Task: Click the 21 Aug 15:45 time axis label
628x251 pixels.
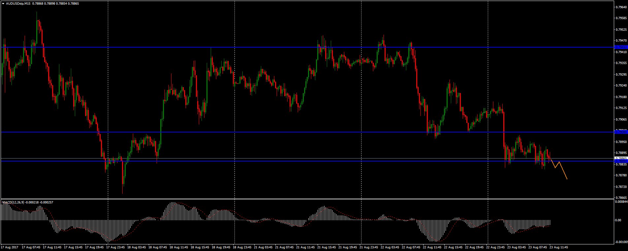Action: coord(326,247)
